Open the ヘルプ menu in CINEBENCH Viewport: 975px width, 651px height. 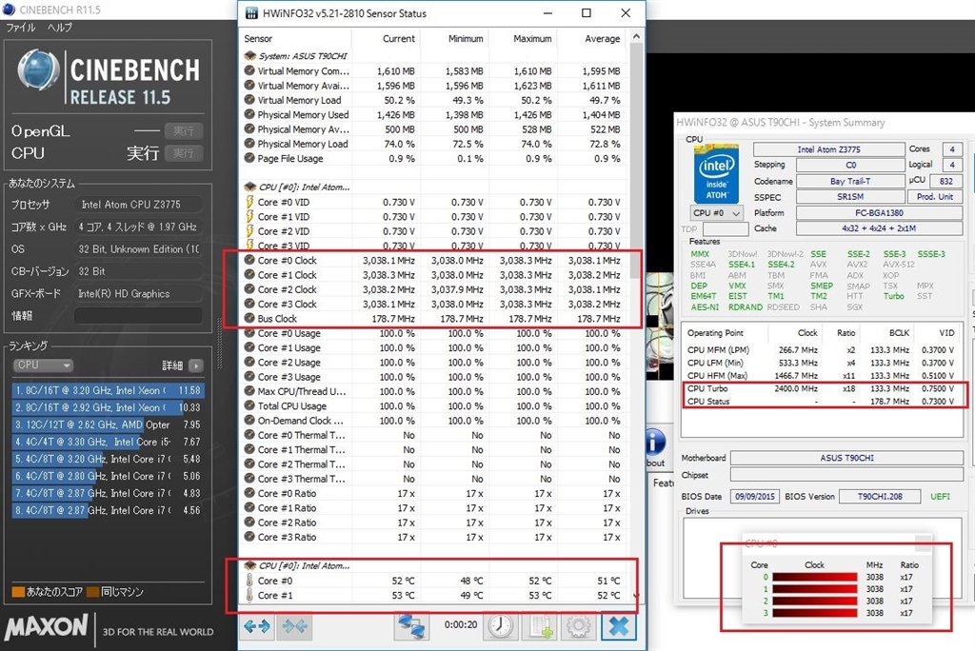tap(60, 28)
